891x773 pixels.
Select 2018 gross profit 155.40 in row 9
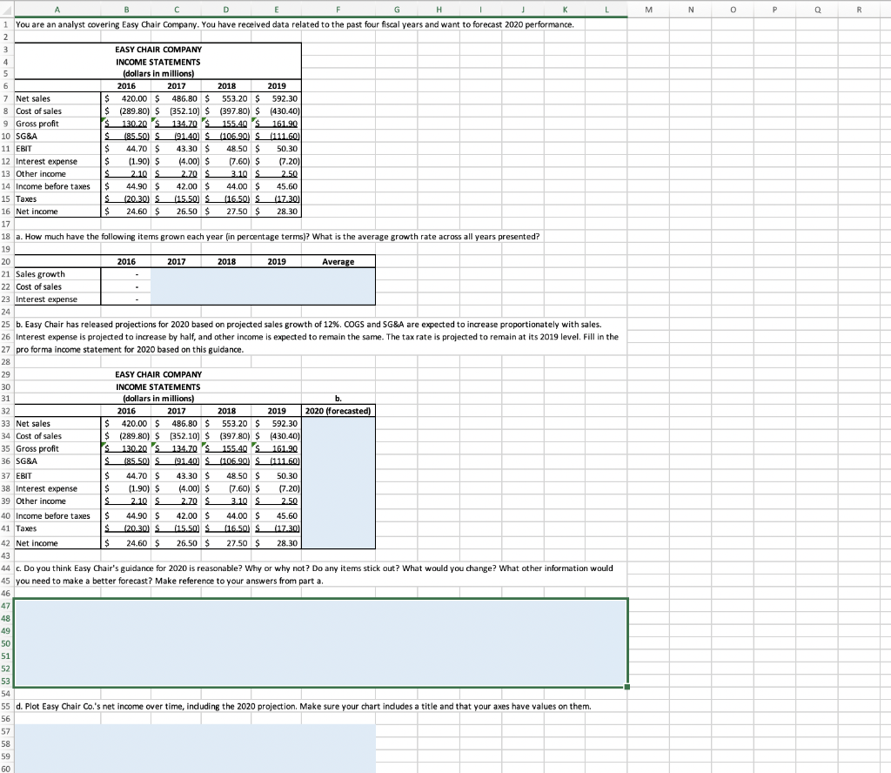tap(226, 124)
